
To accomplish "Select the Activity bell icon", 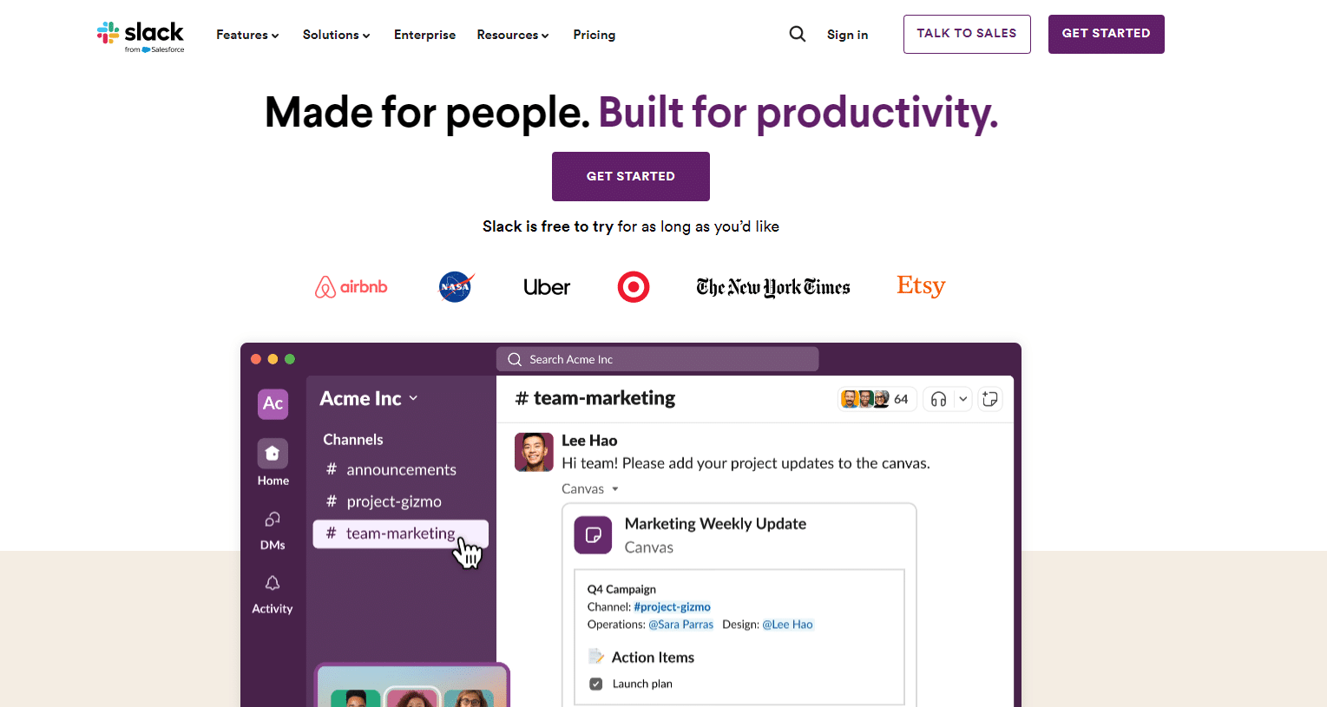I will point(273,584).
